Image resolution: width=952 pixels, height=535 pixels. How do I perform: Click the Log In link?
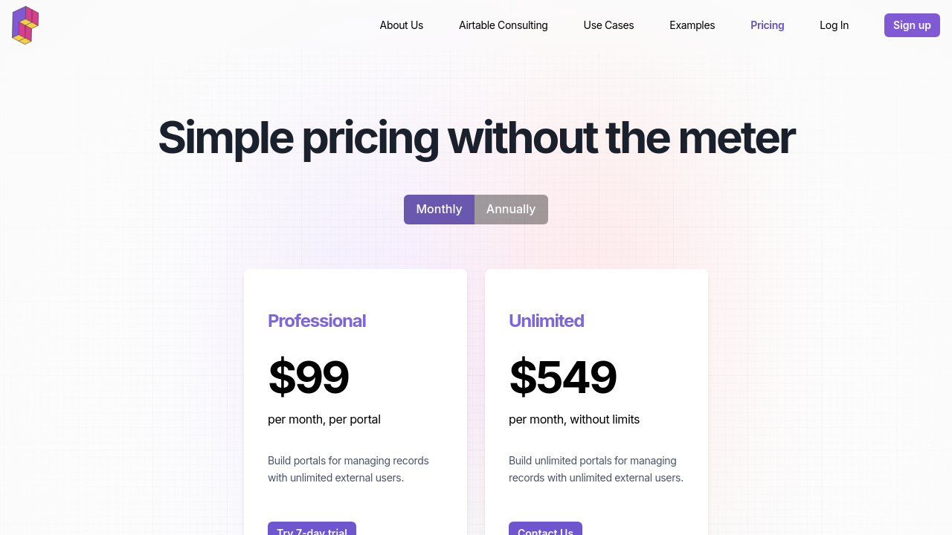coord(834,25)
